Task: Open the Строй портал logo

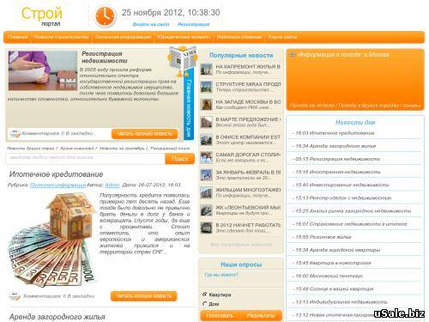Action: click(x=42, y=16)
